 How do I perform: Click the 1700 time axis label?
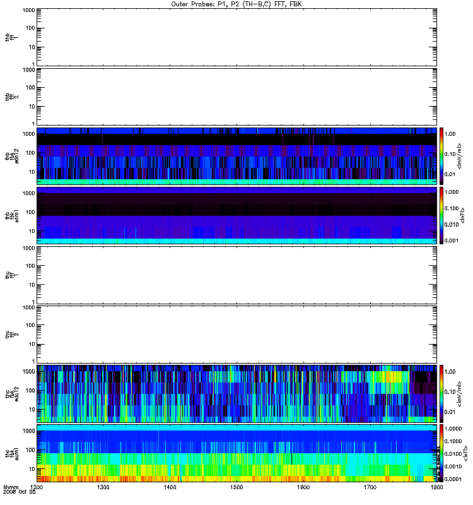370,487
